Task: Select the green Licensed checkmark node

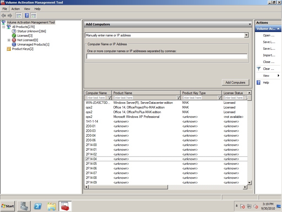Action: pyautogui.click(x=14, y=36)
